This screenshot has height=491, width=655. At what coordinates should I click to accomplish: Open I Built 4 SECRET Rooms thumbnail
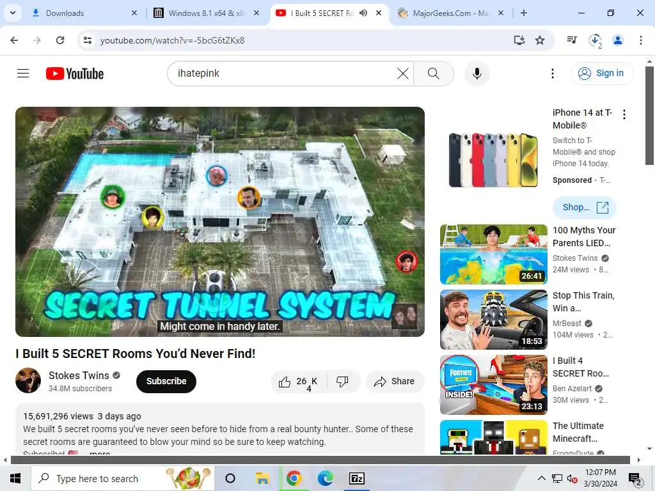[493, 384]
